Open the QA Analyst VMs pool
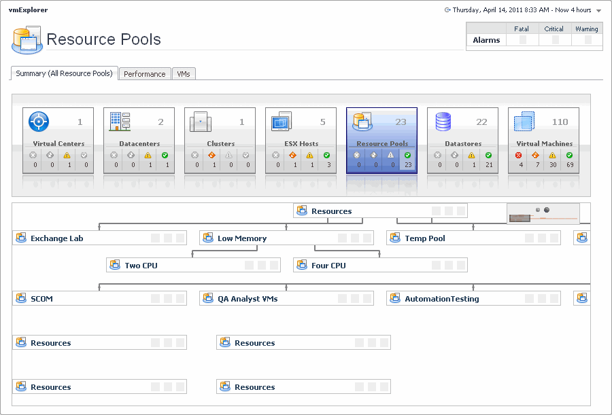 247,299
